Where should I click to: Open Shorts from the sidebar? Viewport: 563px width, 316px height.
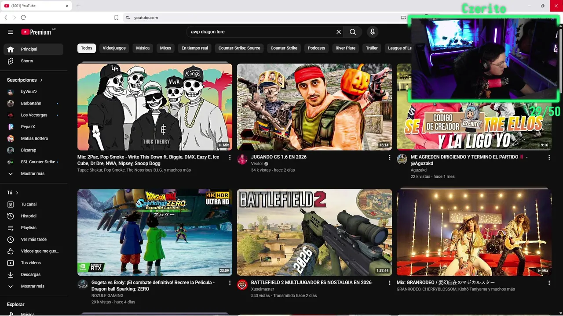[x=33, y=61]
